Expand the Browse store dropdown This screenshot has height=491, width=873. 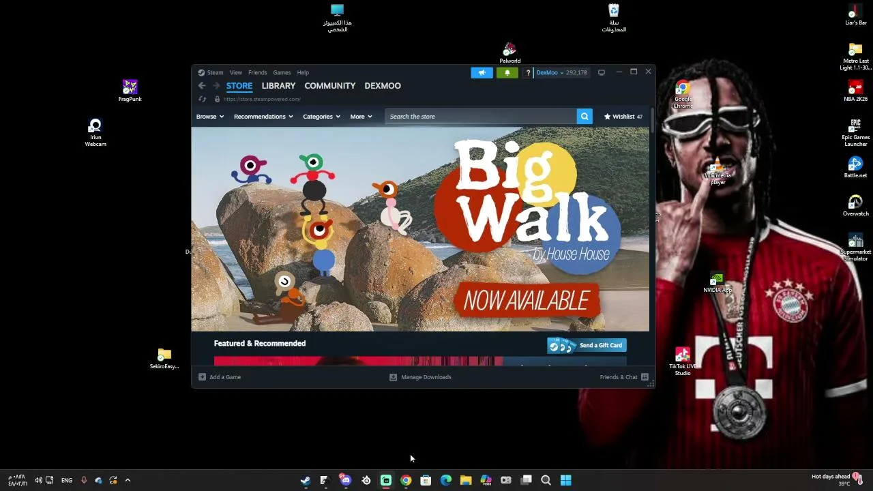tap(210, 117)
